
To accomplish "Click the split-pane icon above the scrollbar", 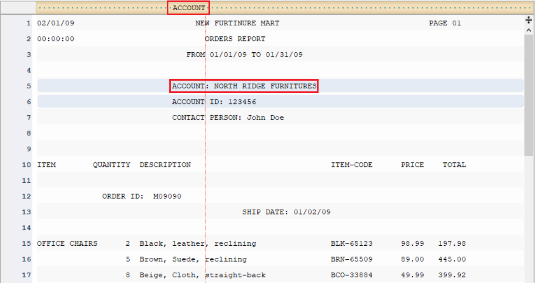I will 528,20.
